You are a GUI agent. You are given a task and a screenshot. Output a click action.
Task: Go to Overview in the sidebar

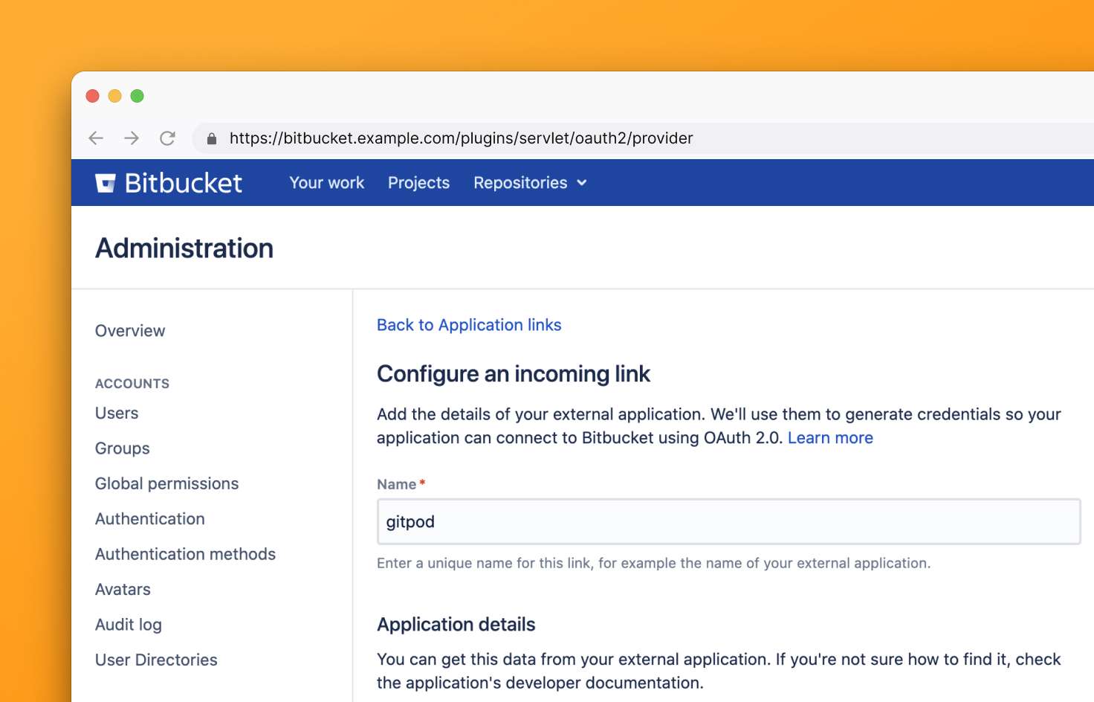130,331
